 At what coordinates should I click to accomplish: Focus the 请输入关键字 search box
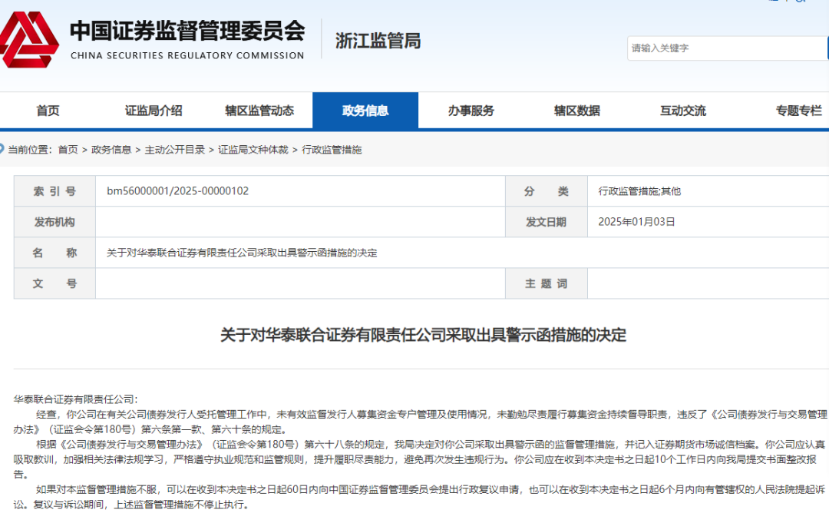click(725, 48)
